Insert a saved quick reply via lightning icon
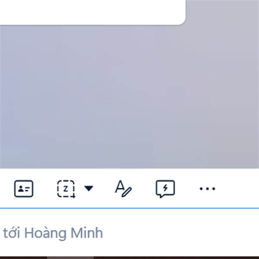The width and height of the screenshot is (259, 259). click(x=165, y=189)
